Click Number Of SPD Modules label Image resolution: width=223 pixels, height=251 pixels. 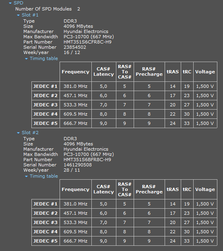pos(43,9)
